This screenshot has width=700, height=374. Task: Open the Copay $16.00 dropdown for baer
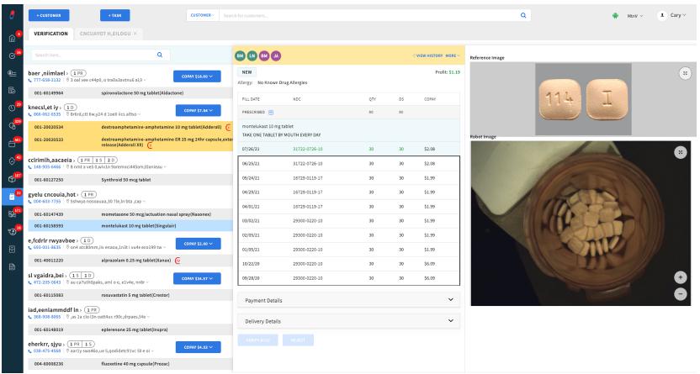[195, 76]
